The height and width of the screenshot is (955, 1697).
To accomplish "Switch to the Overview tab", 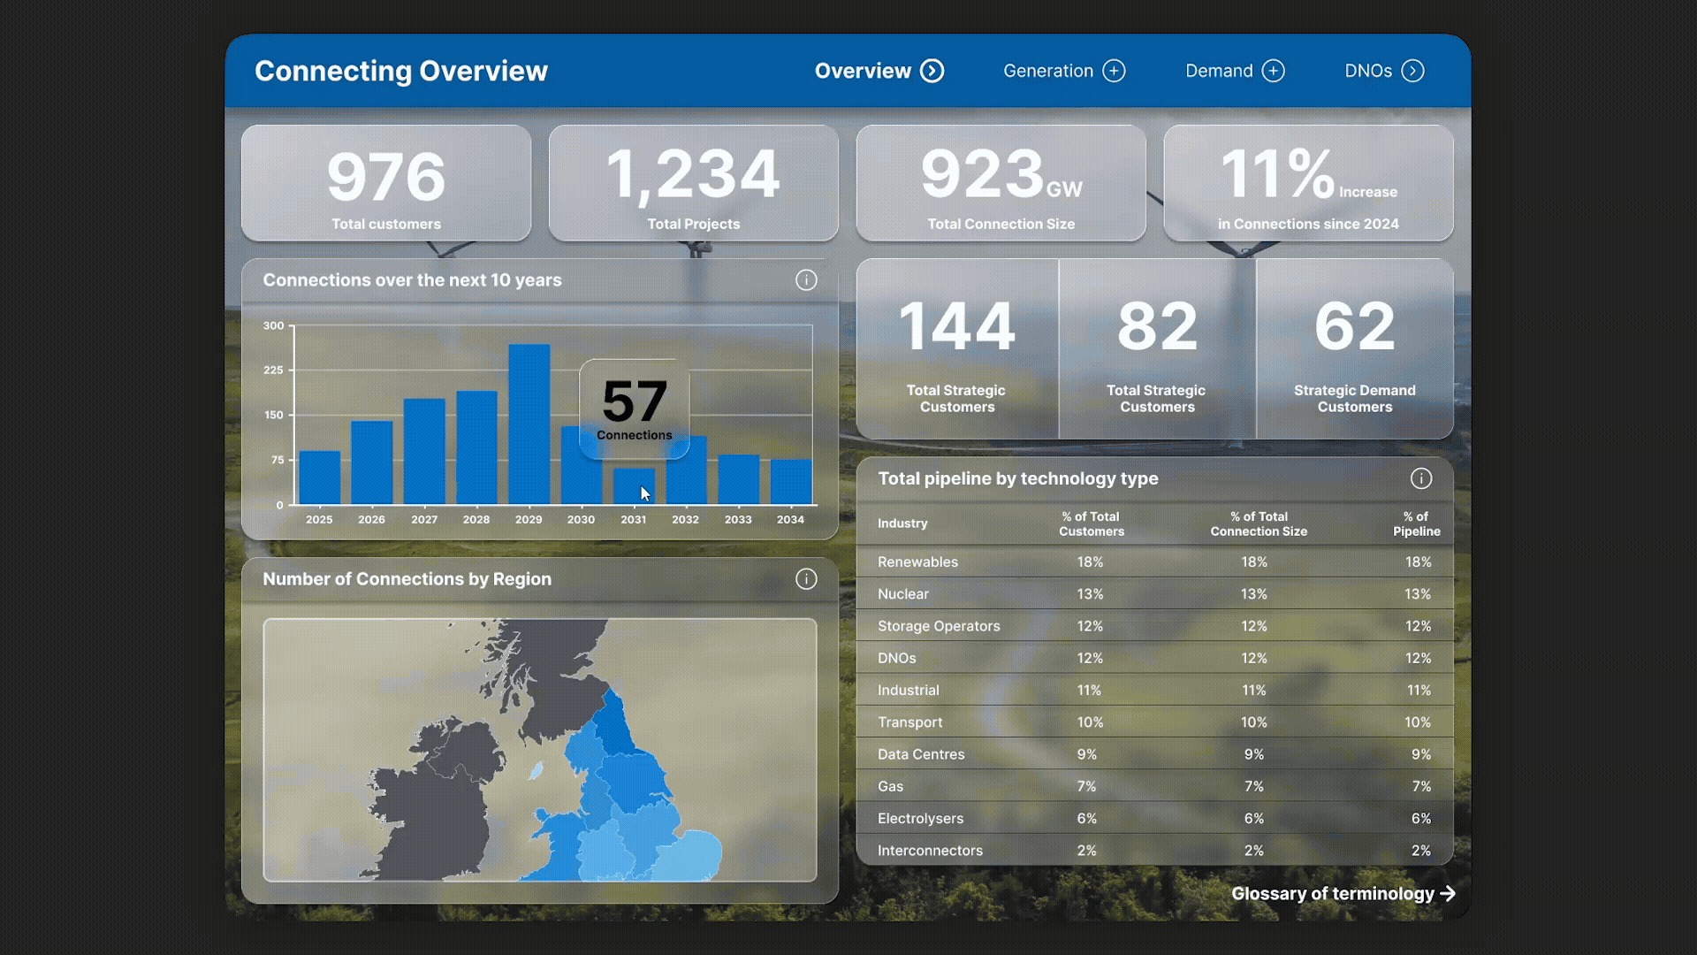I will pyautogui.click(x=879, y=71).
